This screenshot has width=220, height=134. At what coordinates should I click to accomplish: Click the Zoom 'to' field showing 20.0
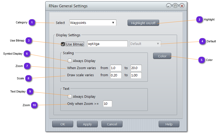[x=136, y=68]
